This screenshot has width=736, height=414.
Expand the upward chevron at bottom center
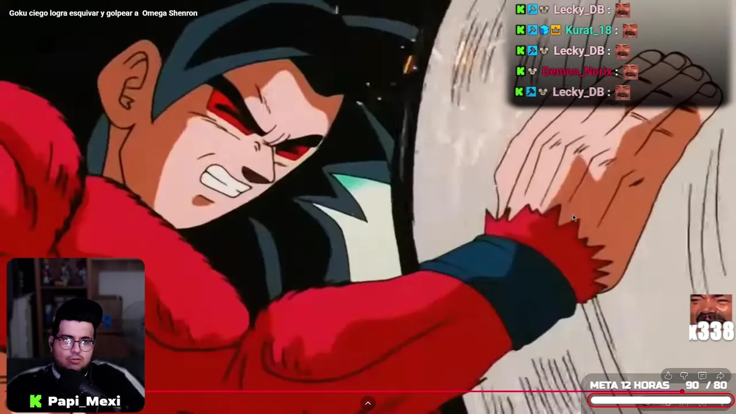[x=368, y=403]
